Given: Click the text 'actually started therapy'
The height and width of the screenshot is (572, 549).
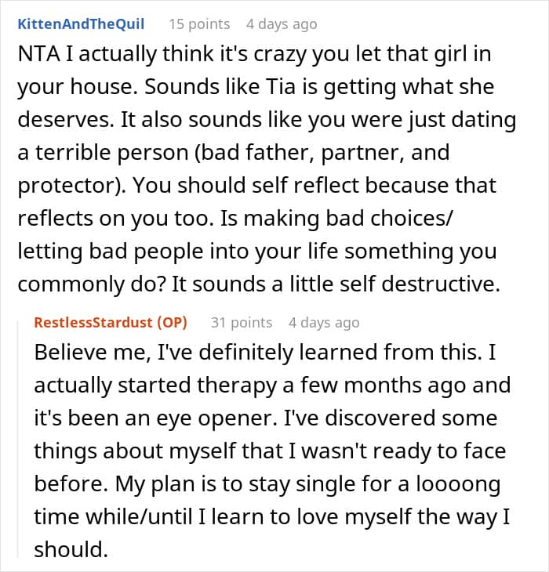Looking at the screenshot, I should coord(155,386).
